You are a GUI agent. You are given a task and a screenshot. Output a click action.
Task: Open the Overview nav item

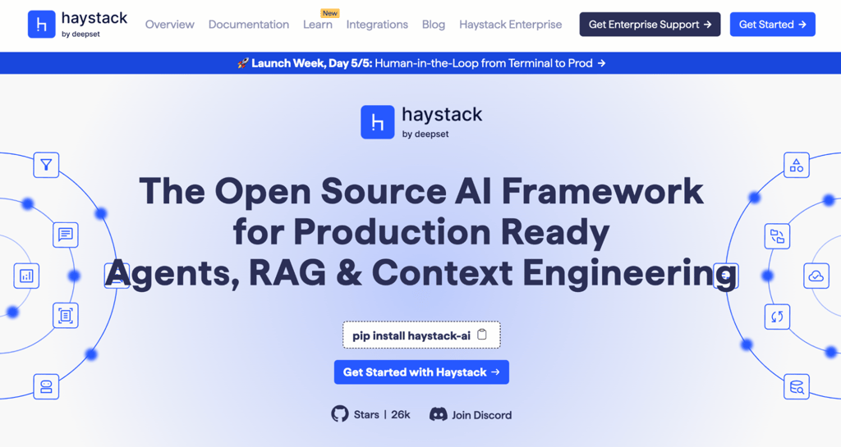pyautogui.click(x=169, y=25)
